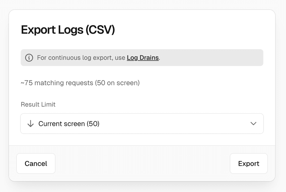This screenshot has height=192, width=286.
Task: Open the Current screen (50) dropdown
Action: click(x=142, y=124)
